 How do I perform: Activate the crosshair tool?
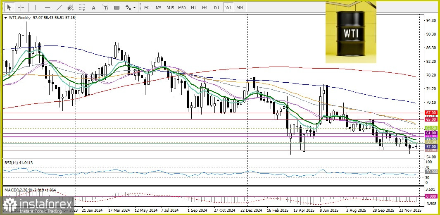tap(20, 7)
